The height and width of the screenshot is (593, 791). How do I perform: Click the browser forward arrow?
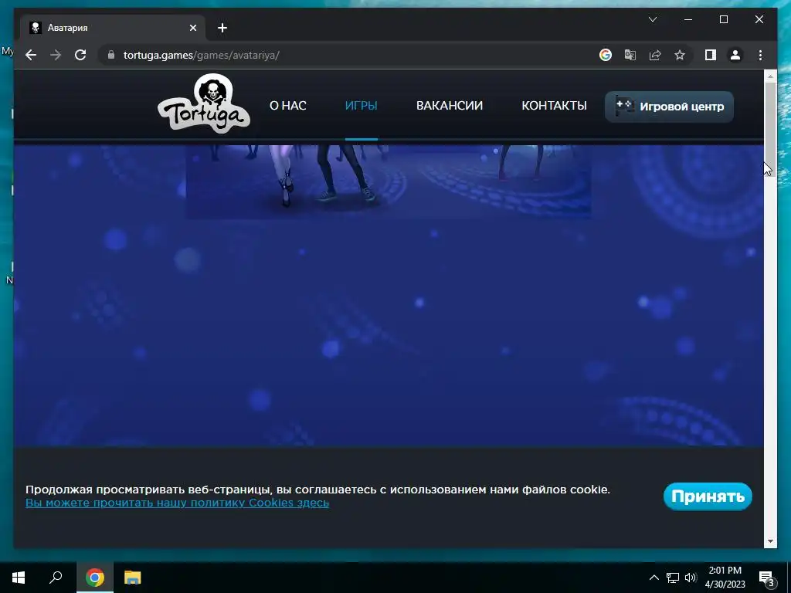point(56,55)
